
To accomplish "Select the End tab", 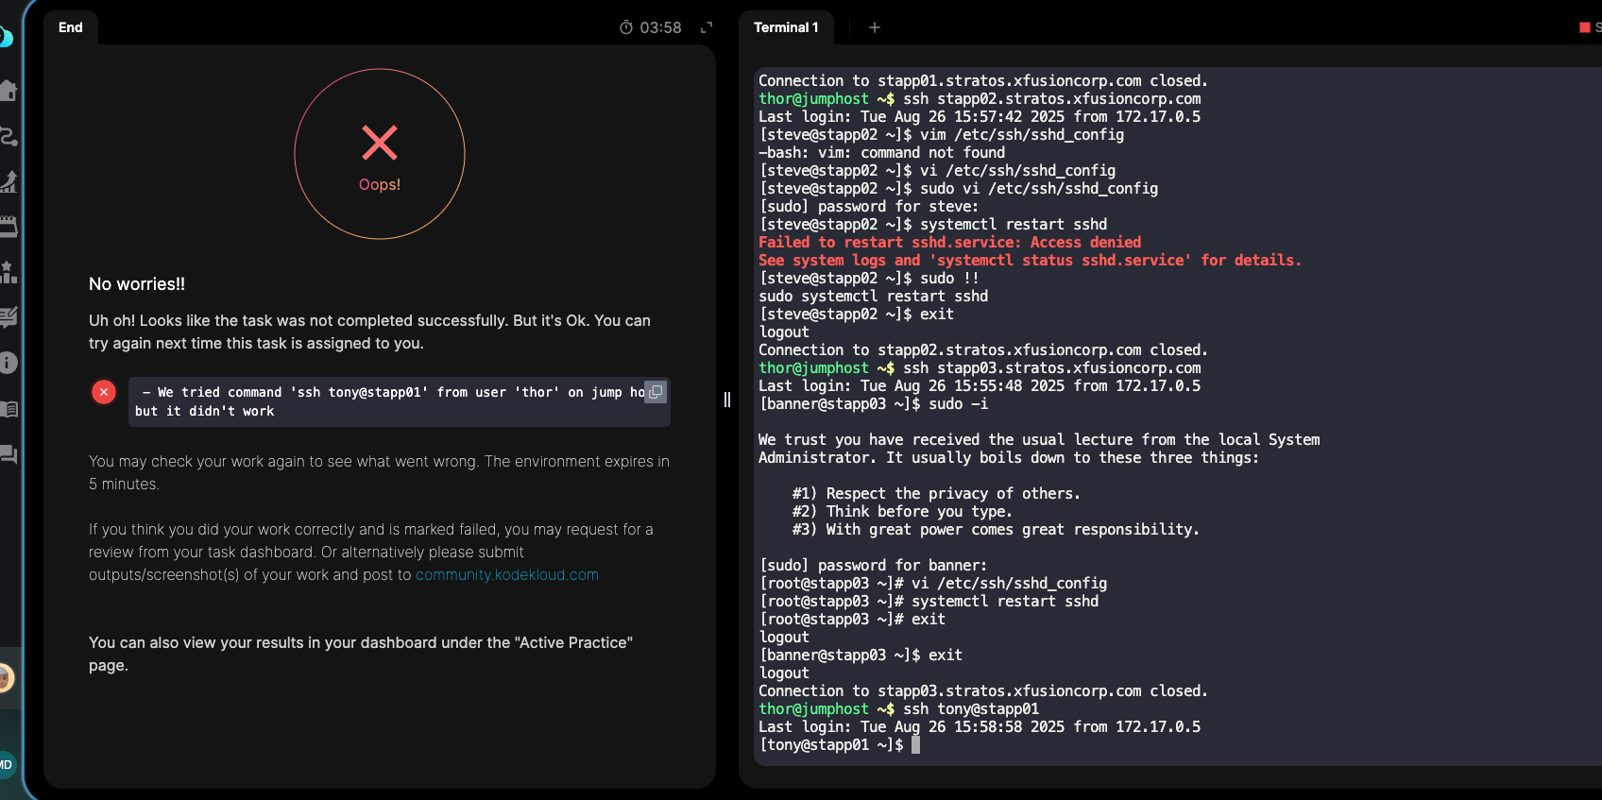I will [71, 27].
